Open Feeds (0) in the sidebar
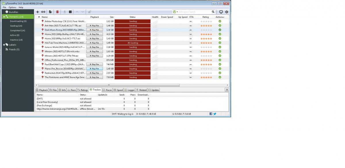The image size is (345, 168). (x=14, y=49)
